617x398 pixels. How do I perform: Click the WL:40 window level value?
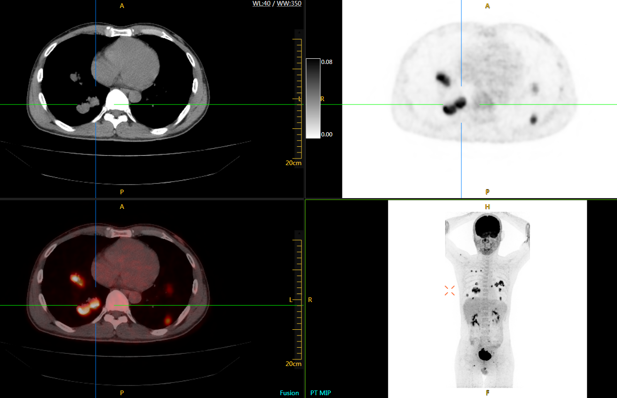tap(261, 4)
